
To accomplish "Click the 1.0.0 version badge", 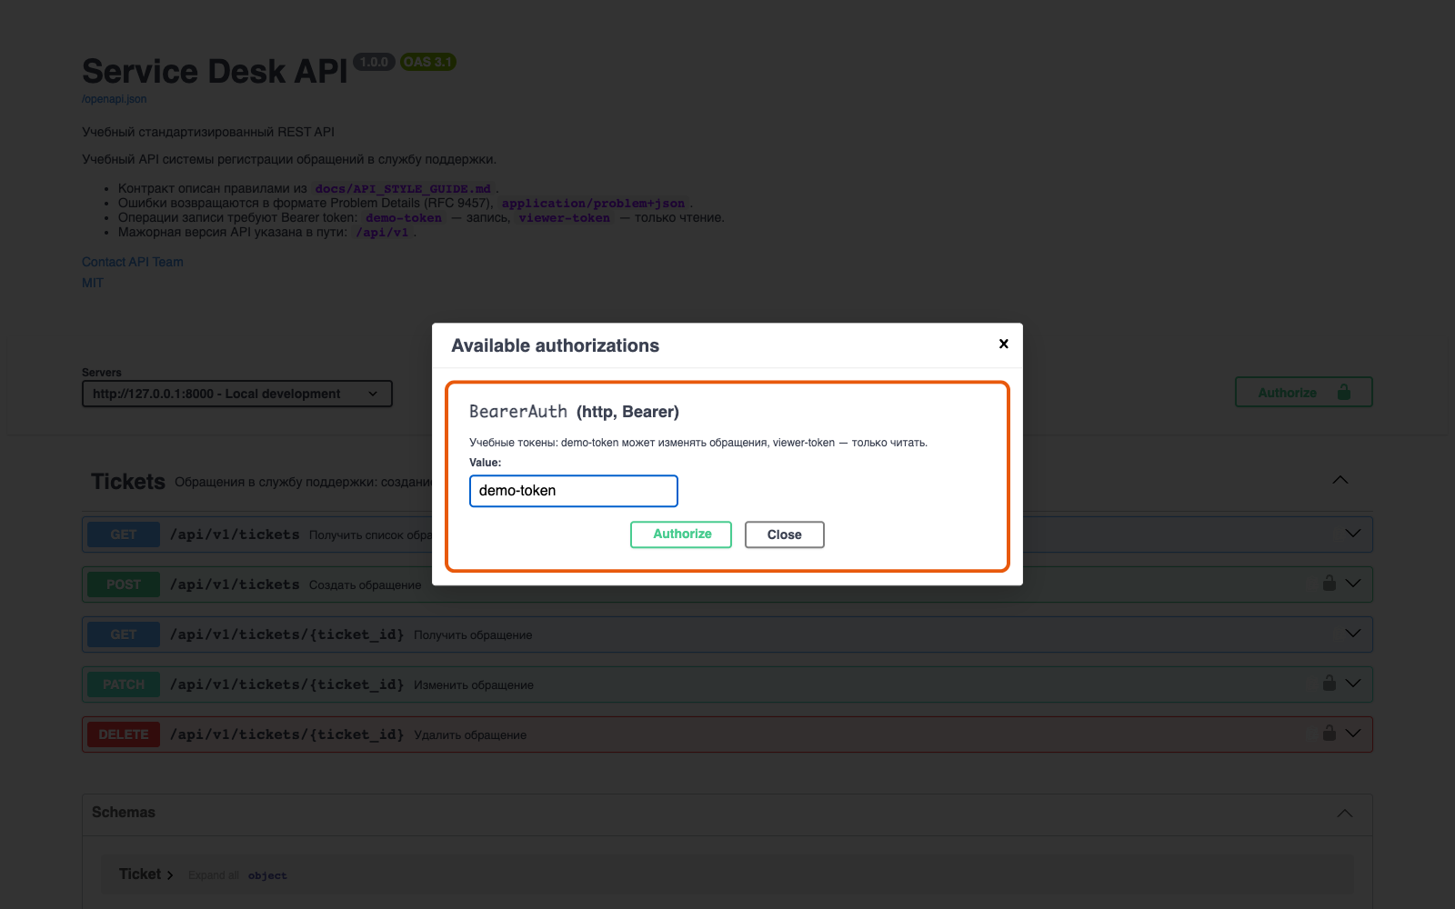I will click(x=374, y=62).
